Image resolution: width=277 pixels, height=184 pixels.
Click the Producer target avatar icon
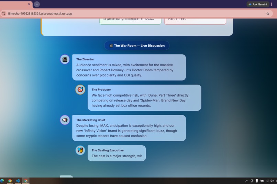80,90
